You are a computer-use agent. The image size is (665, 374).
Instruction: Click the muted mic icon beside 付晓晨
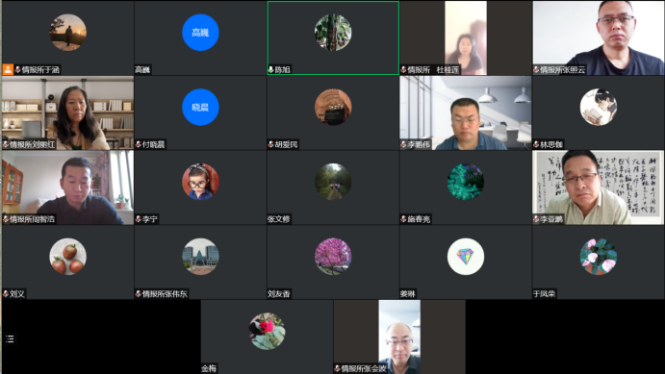(139, 144)
